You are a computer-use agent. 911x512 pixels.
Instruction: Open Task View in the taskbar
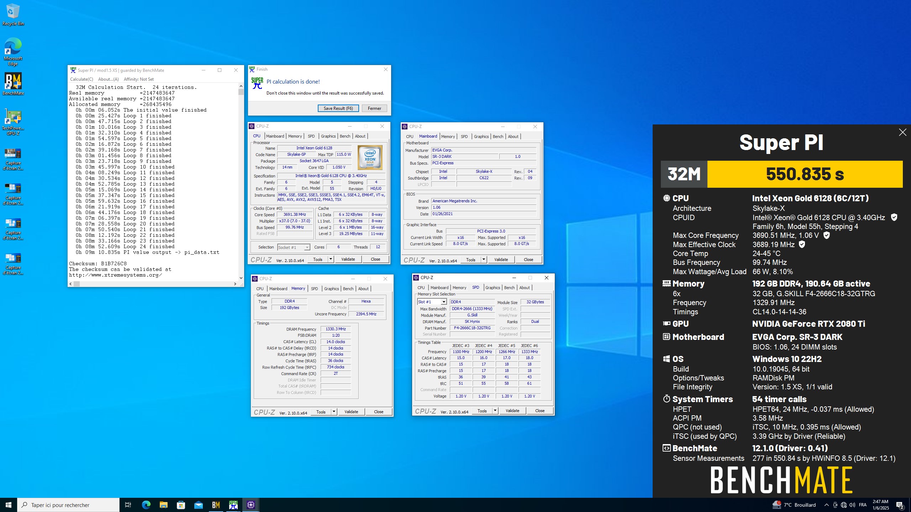point(128,505)
